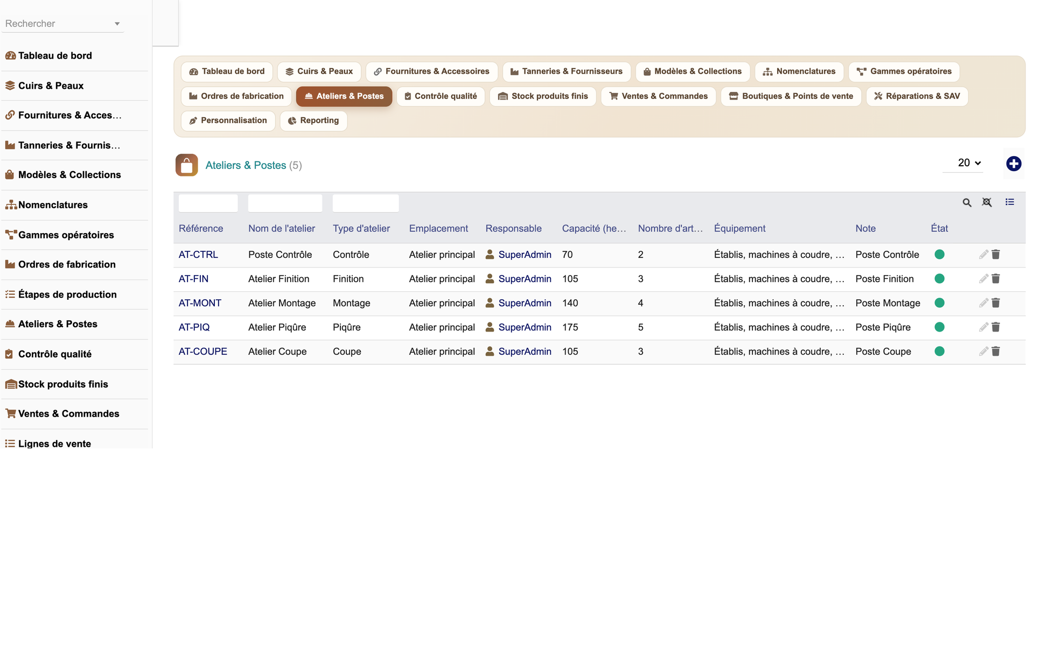1048x648 pixels.
Task: Open the Réparations & SAV tab
Action: point(917,96)
